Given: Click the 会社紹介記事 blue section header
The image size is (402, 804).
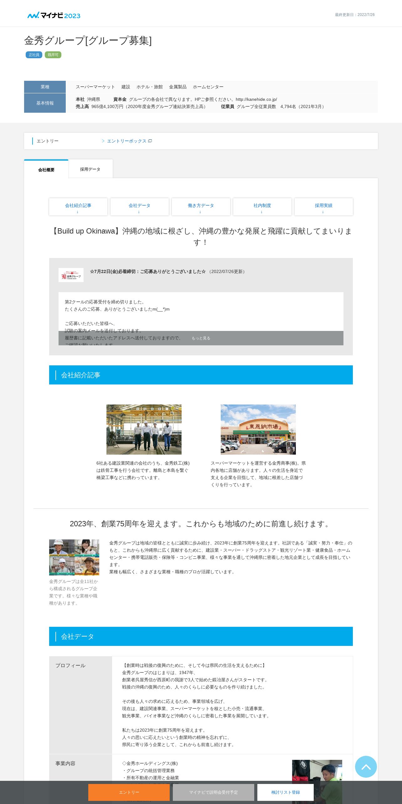Looking at the screenshot, I should tap(201, 375).
